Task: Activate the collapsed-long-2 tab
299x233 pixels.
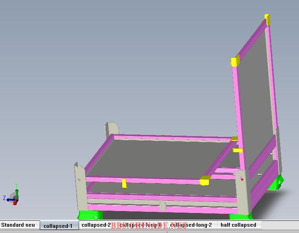Action: [191, 225]
